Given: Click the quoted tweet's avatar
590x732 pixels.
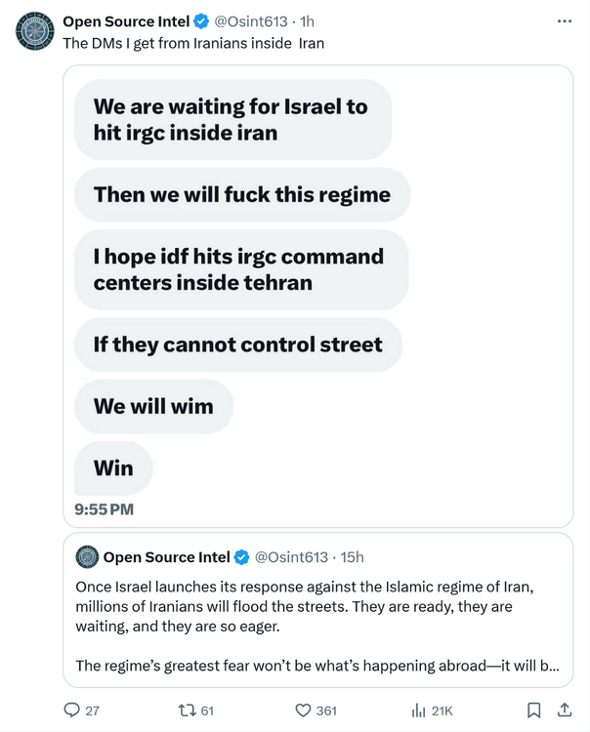Looking at the screenshot, I should coord(87,557).
